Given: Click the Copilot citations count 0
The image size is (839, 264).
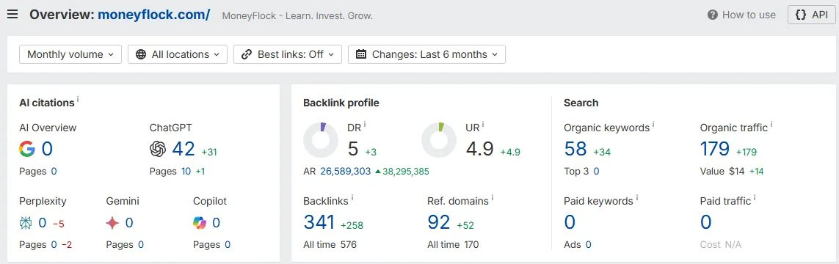Looking at the screenshot, I should click(216, 223).
